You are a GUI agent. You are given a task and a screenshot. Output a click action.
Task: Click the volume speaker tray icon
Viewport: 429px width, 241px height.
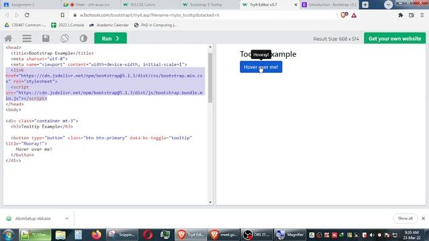[x=372, y=235]
